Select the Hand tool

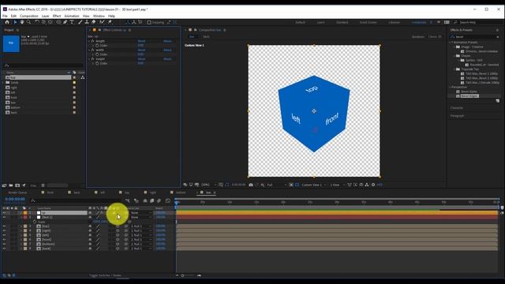coord(22,22)
